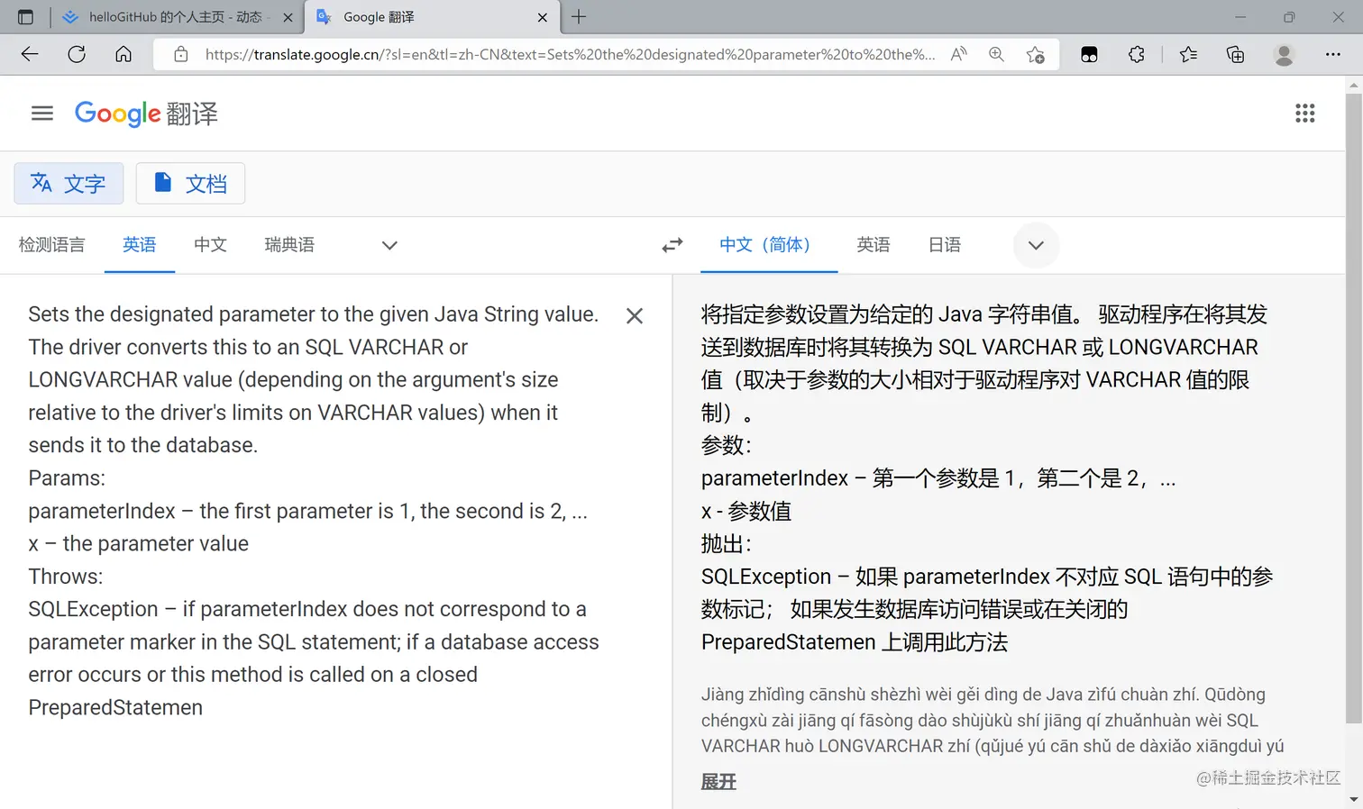Open the Google Translate main menu
Screen dimensions: 1363x809
click(42, 113)
